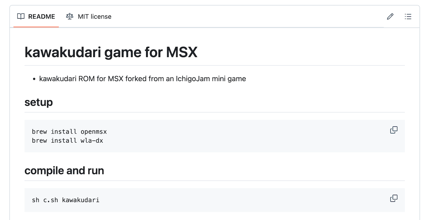Click the 'brew install openmsx' code line
The width and height of the screenshot is (428, 220).
pos(69,132)
